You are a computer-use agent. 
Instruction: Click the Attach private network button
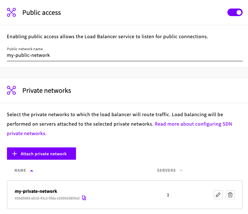(41, 153)
